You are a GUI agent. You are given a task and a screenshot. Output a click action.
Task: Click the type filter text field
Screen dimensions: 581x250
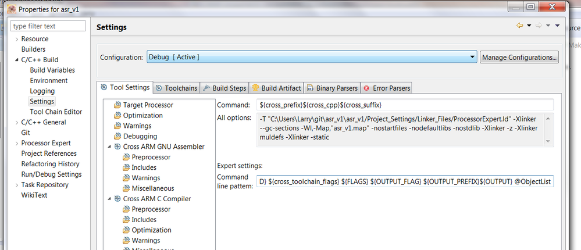48,26
